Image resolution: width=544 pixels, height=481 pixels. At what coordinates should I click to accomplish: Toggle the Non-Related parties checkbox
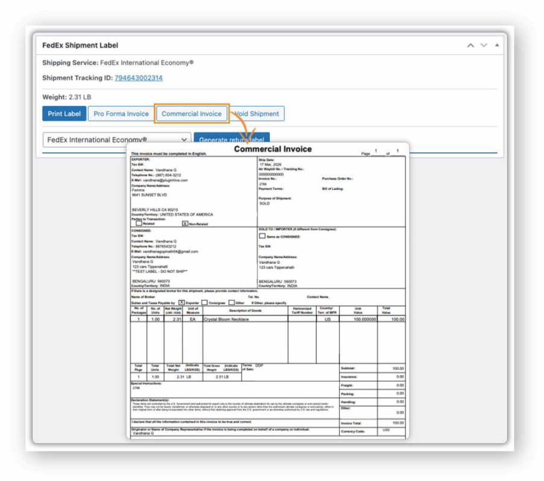186,224
